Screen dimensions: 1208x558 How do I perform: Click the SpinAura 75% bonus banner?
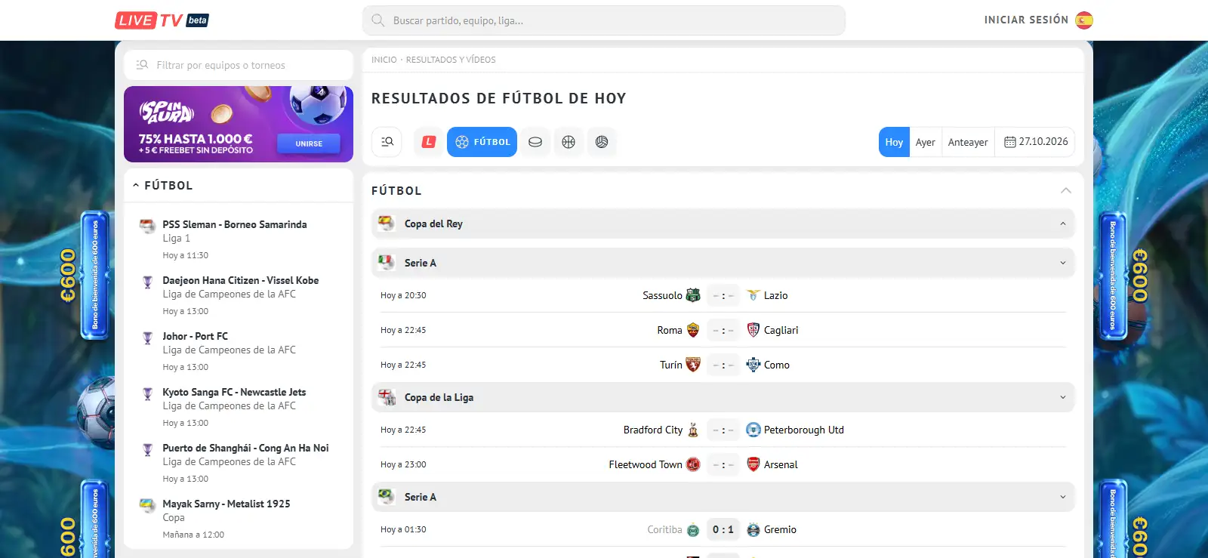tap(239, 124)
